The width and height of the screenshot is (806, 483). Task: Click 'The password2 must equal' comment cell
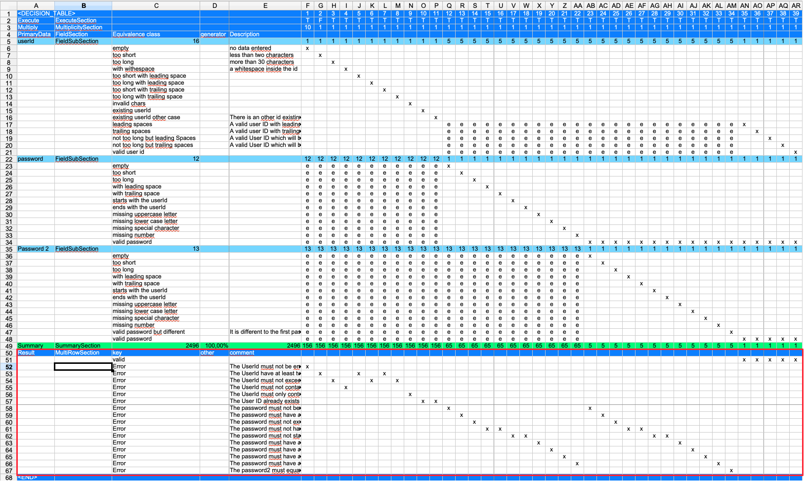point(265,470)
